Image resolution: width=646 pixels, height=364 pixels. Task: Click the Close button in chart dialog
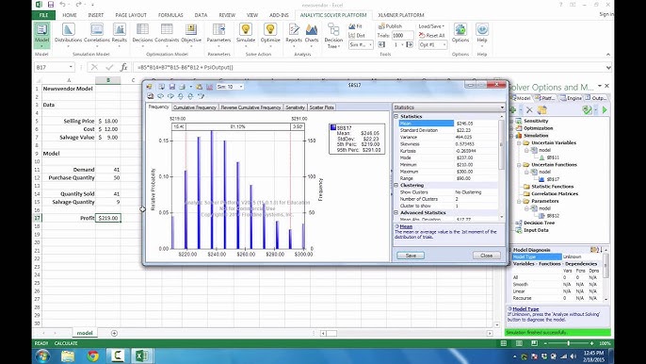487,256
